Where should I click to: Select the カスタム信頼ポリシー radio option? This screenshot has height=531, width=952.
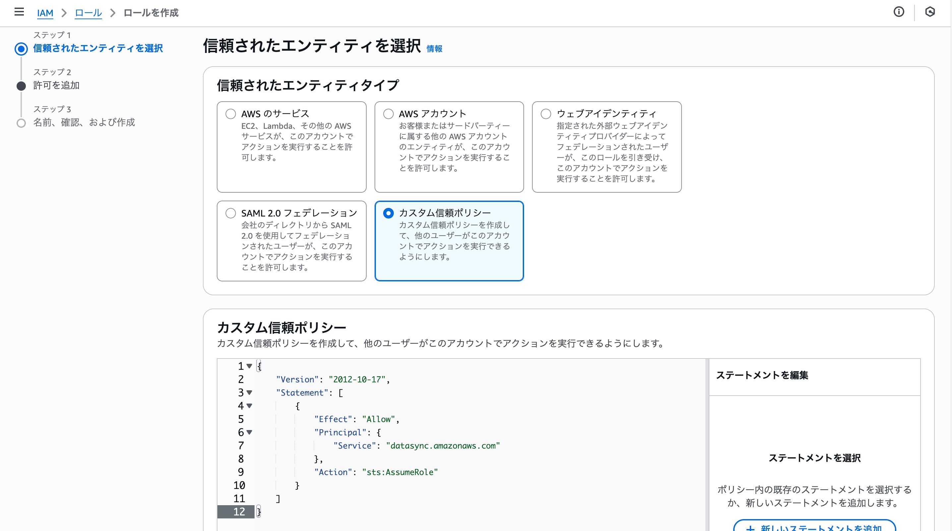point(388,213)
